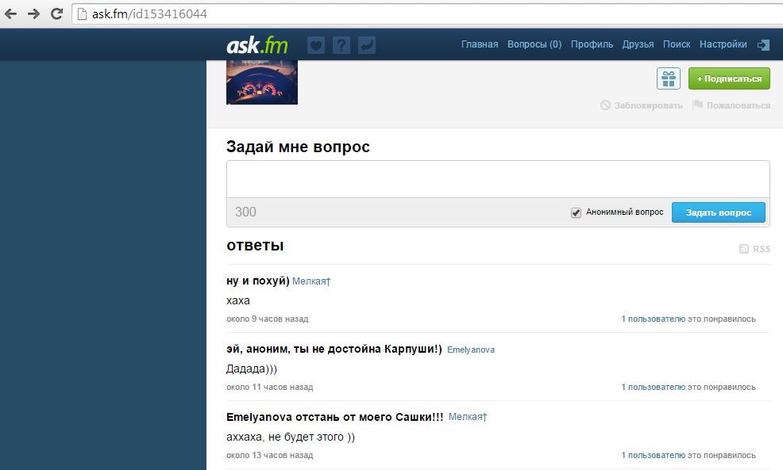Focus the question text area

(498, 179)
